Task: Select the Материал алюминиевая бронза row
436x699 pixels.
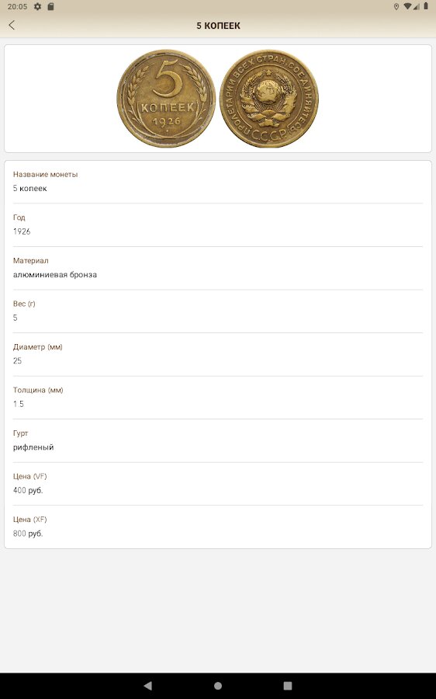Action: tap(218, 269)
